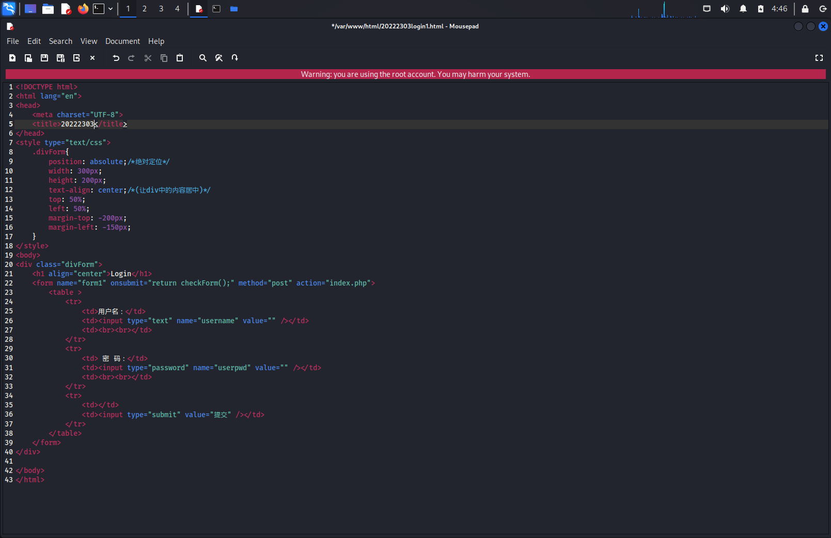The image size is (831, 538).
Task: Click the new from template icon
Action: (28, 58)
